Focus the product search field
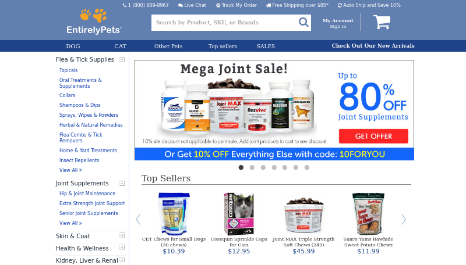Screen dimensions: 466x265 click(225, 23)
